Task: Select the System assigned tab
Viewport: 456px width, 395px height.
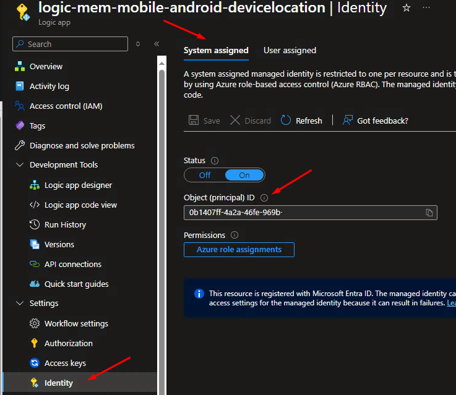Action: [x=216, y=51]
